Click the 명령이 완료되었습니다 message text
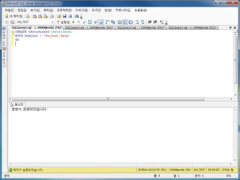 30,109
